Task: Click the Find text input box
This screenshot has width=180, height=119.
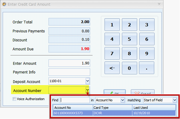Action: click(75, 100)
